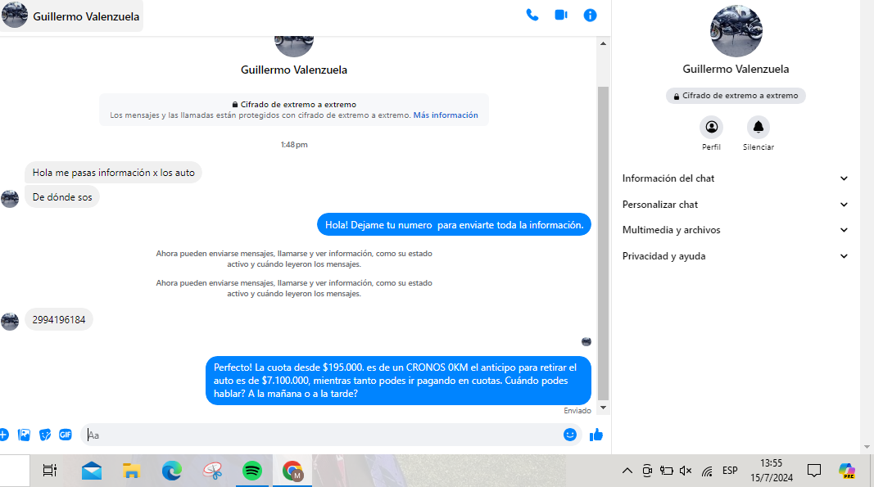Start a voice call with Guillermo Valenzuela
The image size is (874, 487).
tap(532, 15)
